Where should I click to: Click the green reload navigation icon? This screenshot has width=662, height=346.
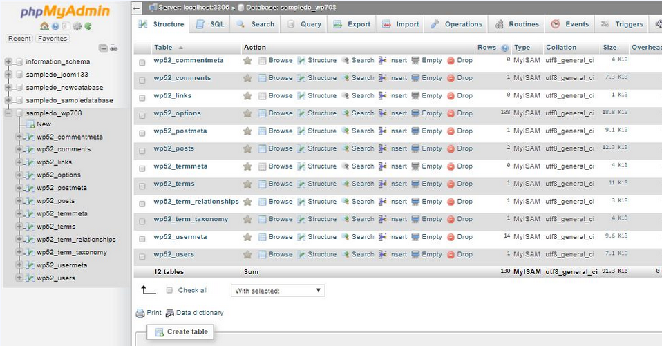pyautogui.click(x=88, y=26)
